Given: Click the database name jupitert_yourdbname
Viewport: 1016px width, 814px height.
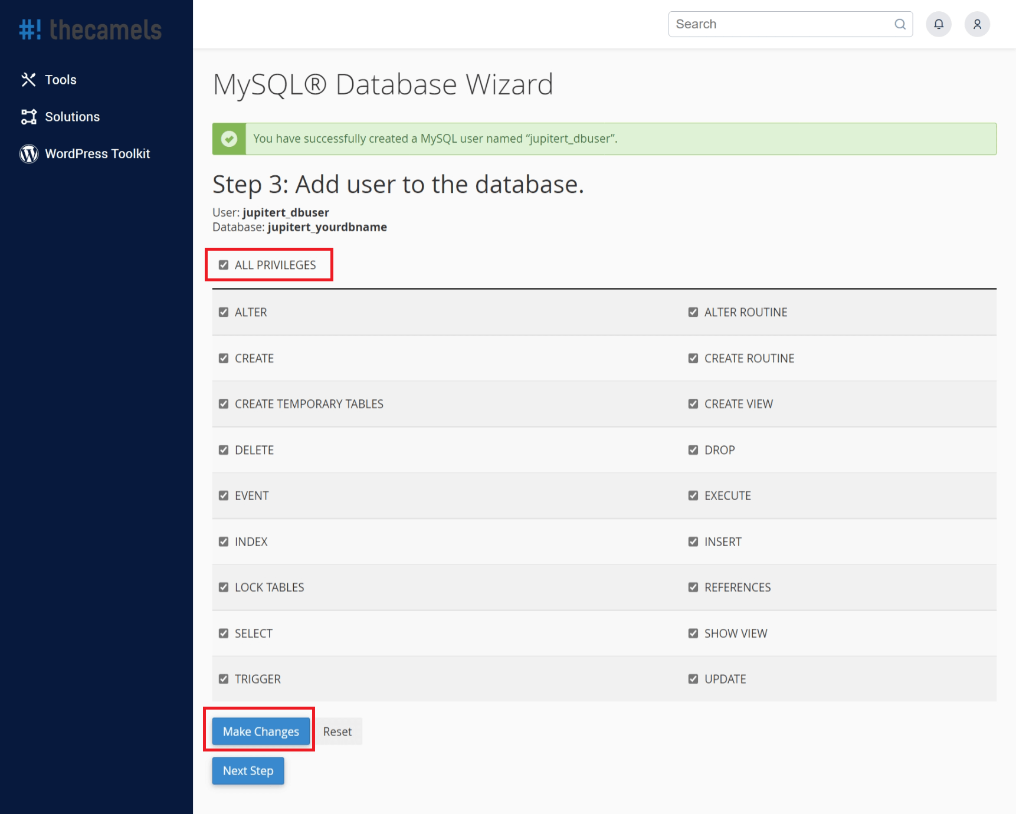Looking at the screenshot, I should pos(327,227).
